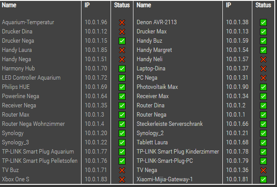Select the Steckerleiste Serverschrank device name

pyautogui.click(x=170, y=124)
